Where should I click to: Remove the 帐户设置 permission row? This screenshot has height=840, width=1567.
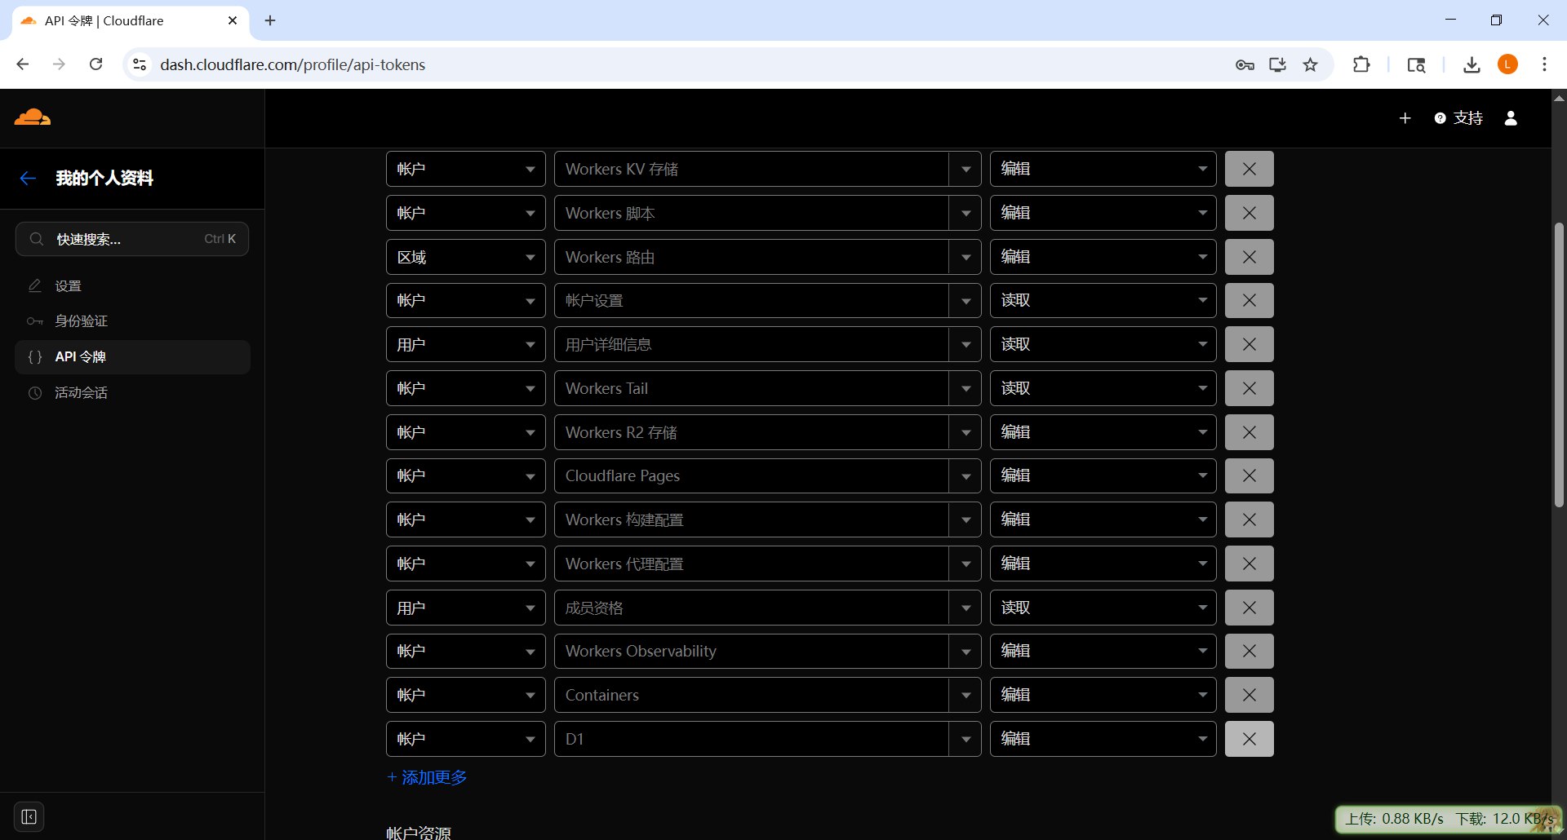[x=1249, y=300]
